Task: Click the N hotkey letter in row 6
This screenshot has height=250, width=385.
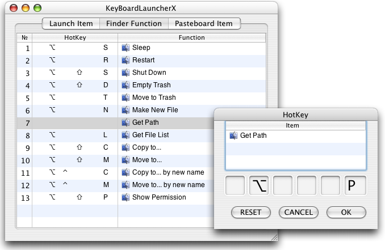Action: (x=106, y=110)
